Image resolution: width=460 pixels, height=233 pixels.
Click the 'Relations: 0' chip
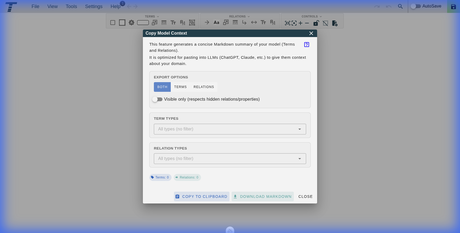187,177
